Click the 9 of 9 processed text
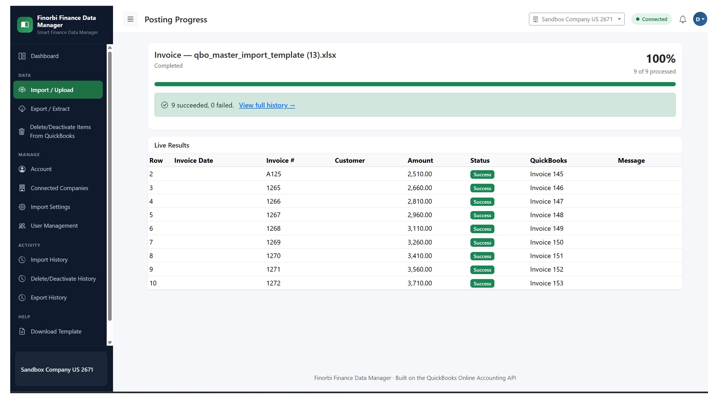 654,72
